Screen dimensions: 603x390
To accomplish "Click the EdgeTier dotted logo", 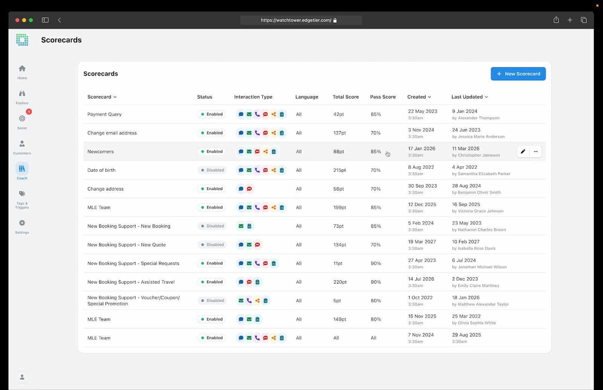I will (x=22, y=40).
